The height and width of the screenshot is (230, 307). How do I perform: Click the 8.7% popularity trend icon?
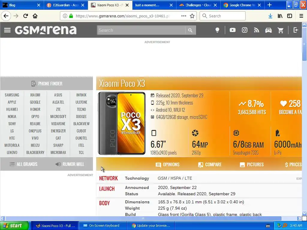point(242,104)
